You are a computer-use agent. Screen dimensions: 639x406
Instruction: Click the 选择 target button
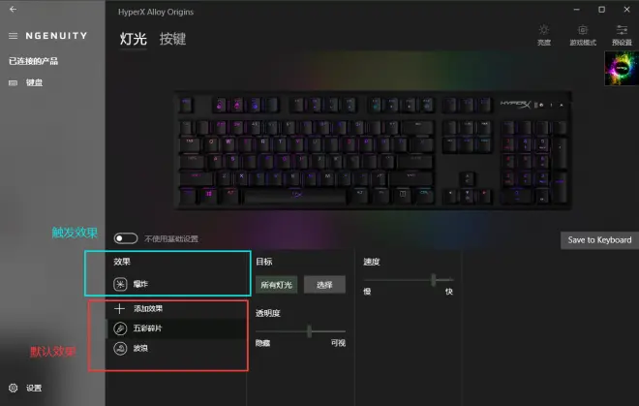[x=324, y=285]
